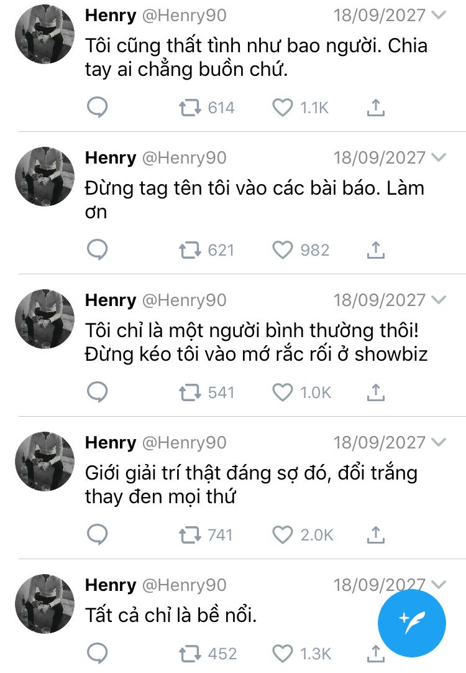
Task: Like the tweet with 982 likes
Action: 283,250
